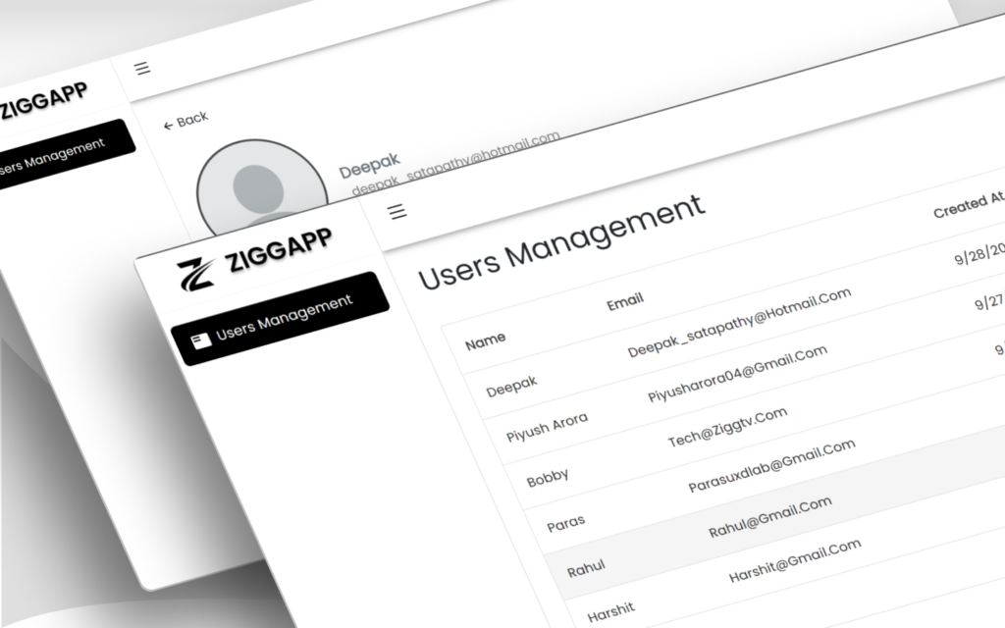Image resolution: width=1005 pixels, height=628 pixels.
Task: Click email Rahul@Gmail.Com
Action: click(x=769, y=516)
